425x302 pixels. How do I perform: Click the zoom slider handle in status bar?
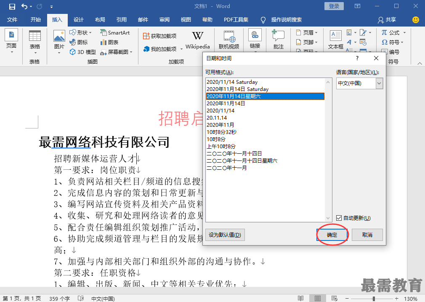point(374,299)
